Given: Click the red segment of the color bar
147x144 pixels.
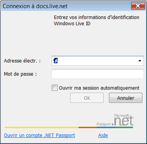Looking at the screenshot, I should (x=88, y=127).
